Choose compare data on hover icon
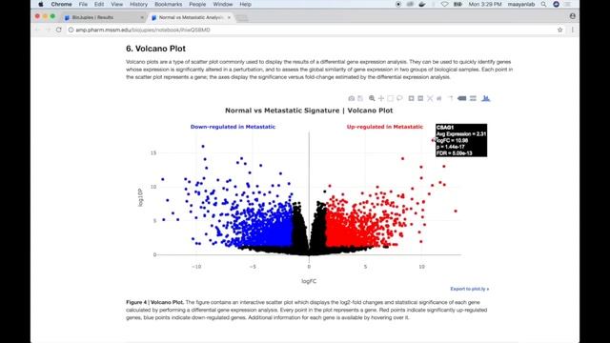This screenshot has height=343, width=610. pyautogui.click(x=473, y=98)
